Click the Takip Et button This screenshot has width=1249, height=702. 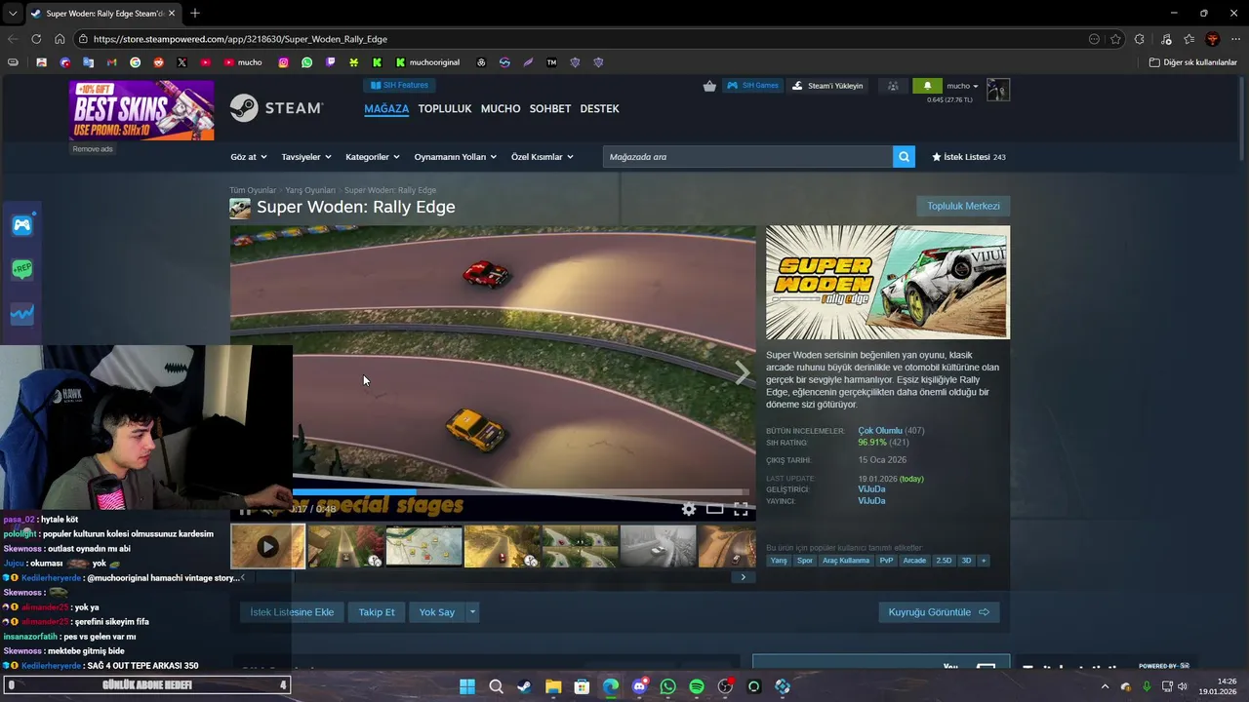click(x=377, y=612)
